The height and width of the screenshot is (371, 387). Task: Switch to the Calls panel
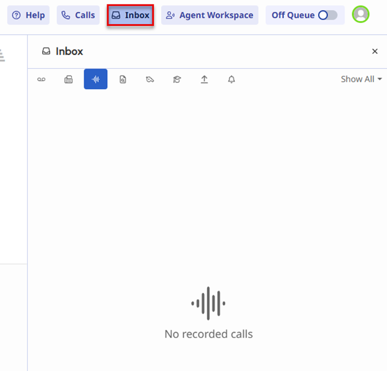coord(78,15)
